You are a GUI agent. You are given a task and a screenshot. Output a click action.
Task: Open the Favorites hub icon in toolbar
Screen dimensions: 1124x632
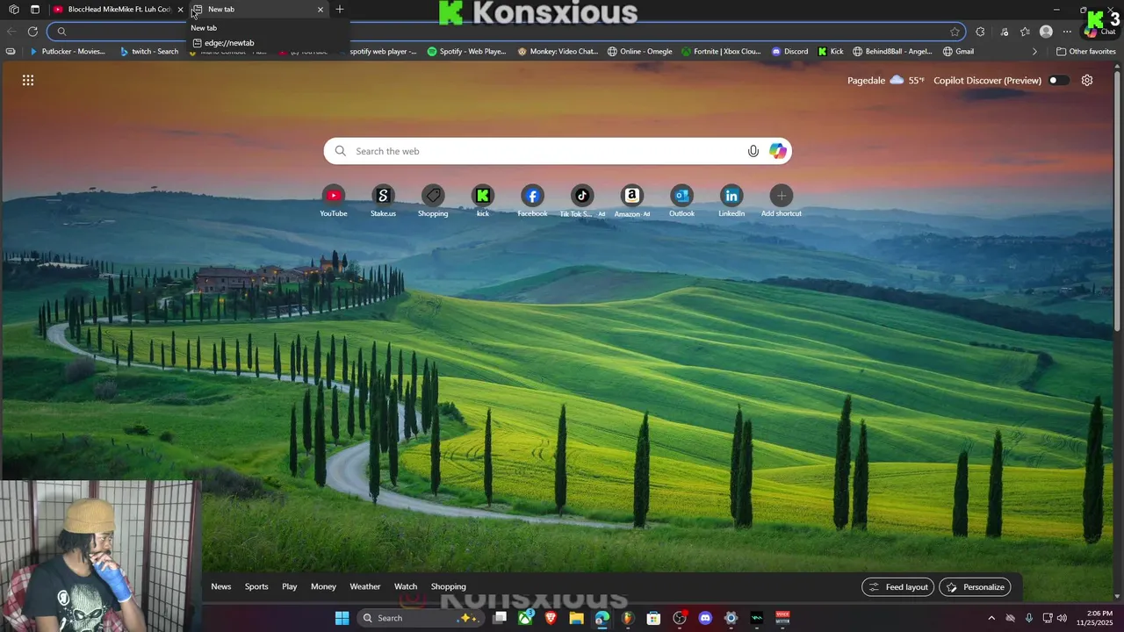[1025, 32]
